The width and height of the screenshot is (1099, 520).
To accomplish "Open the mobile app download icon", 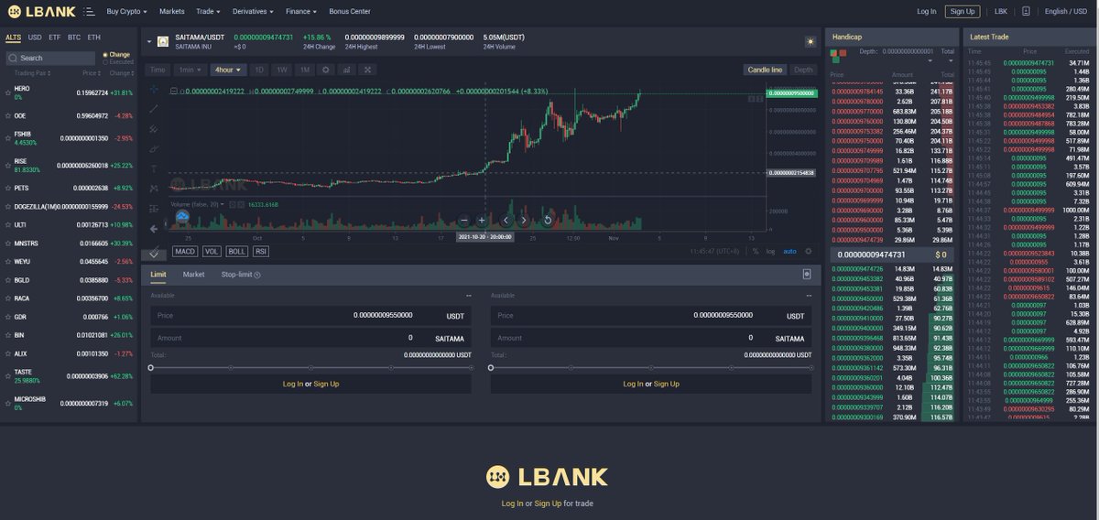I will coord(1026,11).
